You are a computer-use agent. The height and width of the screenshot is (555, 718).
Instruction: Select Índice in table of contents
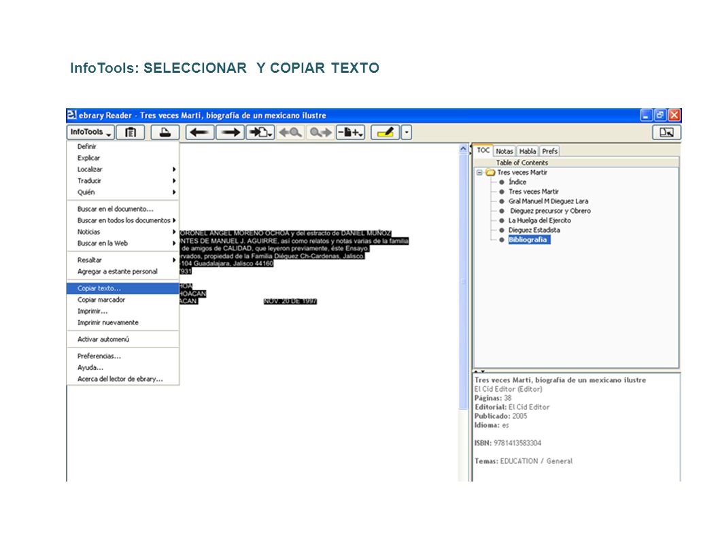tap(517, 182)
